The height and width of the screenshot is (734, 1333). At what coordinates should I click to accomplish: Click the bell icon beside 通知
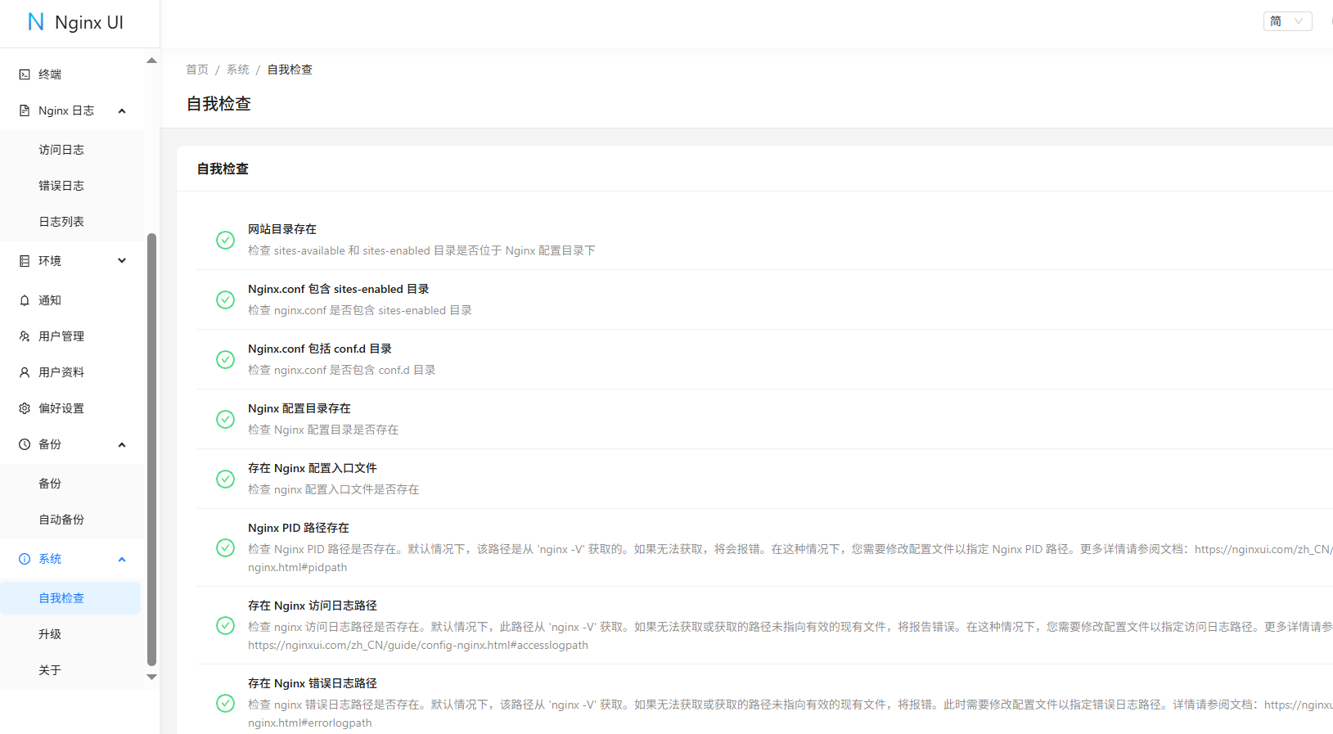point(25,300)
